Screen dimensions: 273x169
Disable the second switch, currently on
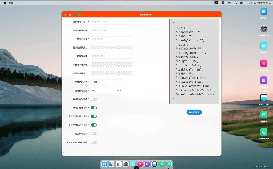(x=94, y=108)
